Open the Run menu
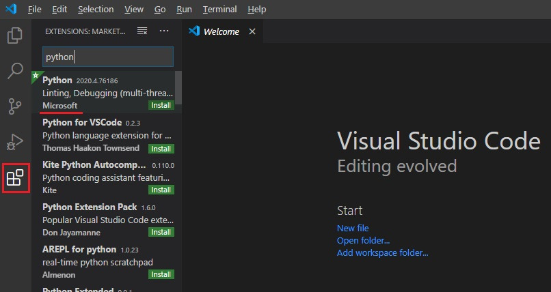 pyautogui.click(x=184, y=9)
